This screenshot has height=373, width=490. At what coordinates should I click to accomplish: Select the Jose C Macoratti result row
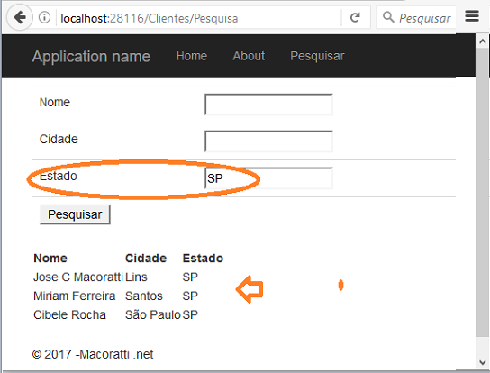click(115, 277)
